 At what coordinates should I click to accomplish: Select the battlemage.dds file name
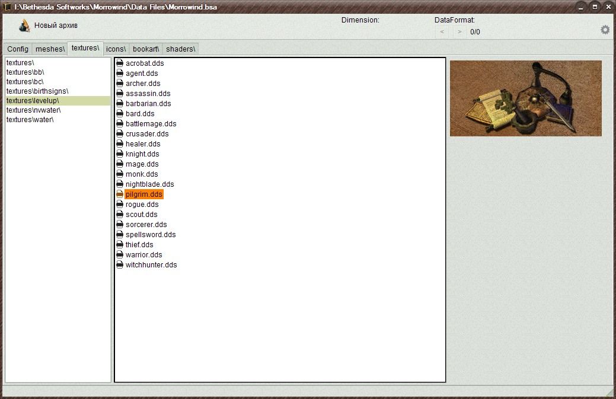tap(151, 124)
